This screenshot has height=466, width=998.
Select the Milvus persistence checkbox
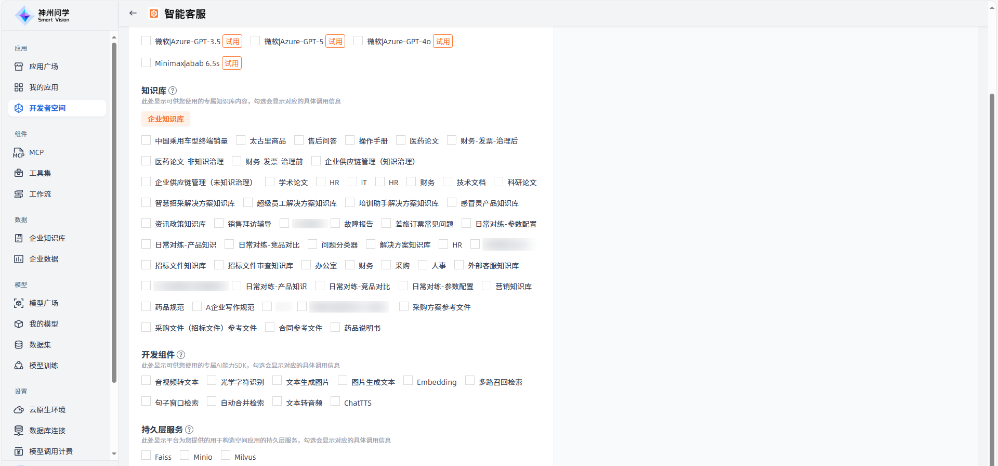tap(226, 456)
